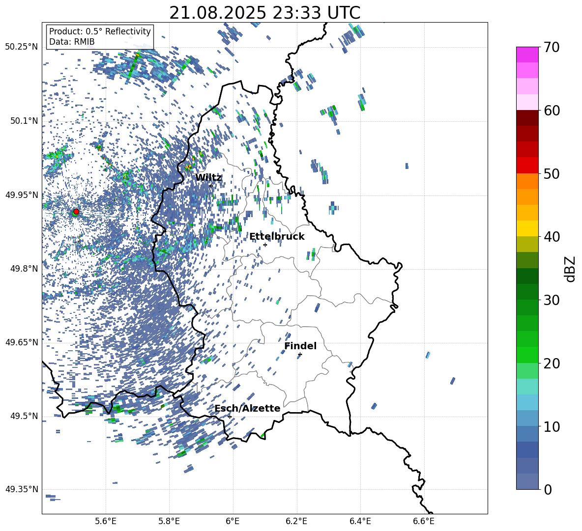Screen dimensions: 582x531
Task: Click the red radar site marker
Action: tap(76, 212)
